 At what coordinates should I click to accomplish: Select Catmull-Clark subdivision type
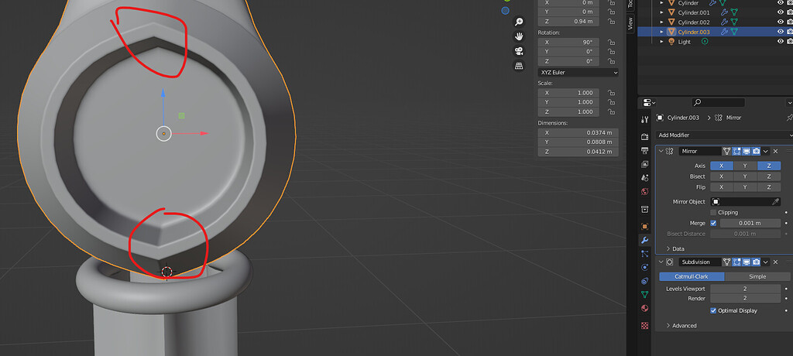692,276
